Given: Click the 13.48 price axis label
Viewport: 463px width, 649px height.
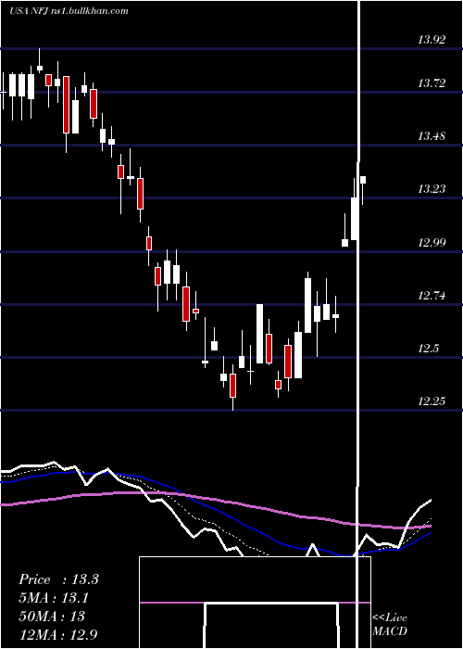Looking at the screenshot, I should pos(432,136).
